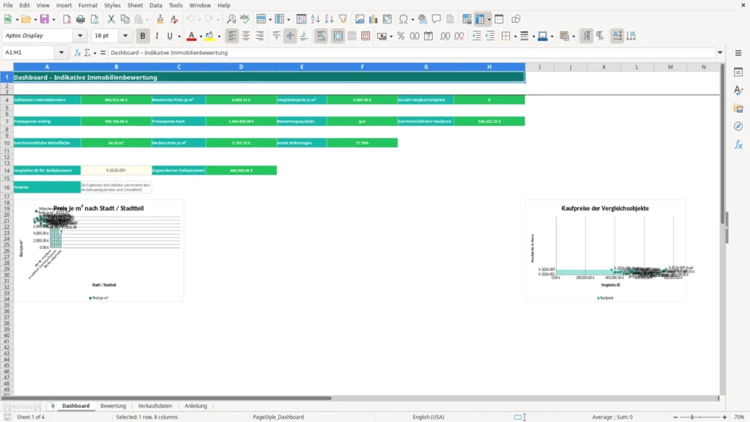Switch to the Verkaufsdaten sheet tab
Viewport: 750px width, 422px height.
[155, 406]
